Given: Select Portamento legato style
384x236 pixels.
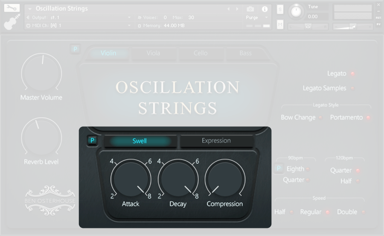Looking at the screenshot, I should 368,118.
